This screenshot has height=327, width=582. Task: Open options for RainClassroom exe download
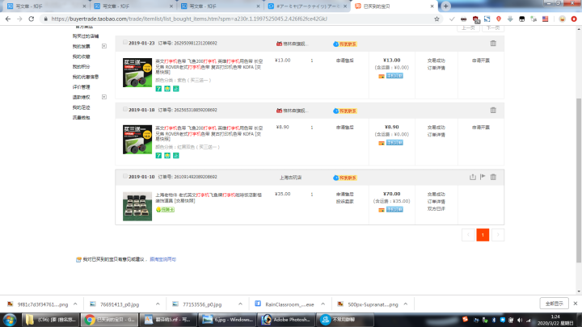click(x=323, y=304)
